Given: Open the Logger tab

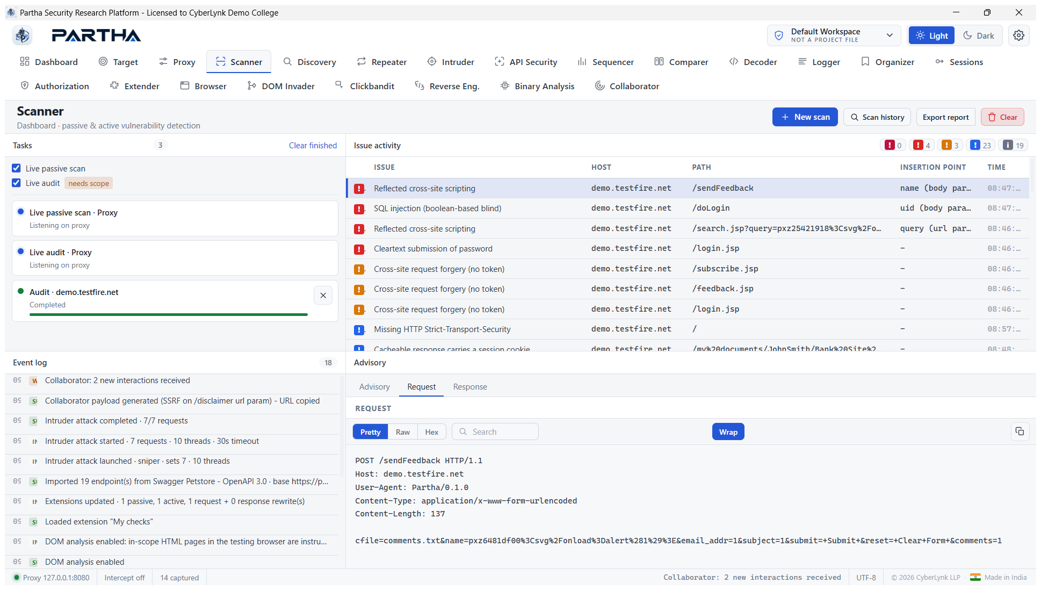Looking at the screenshot, I should 819,62.
